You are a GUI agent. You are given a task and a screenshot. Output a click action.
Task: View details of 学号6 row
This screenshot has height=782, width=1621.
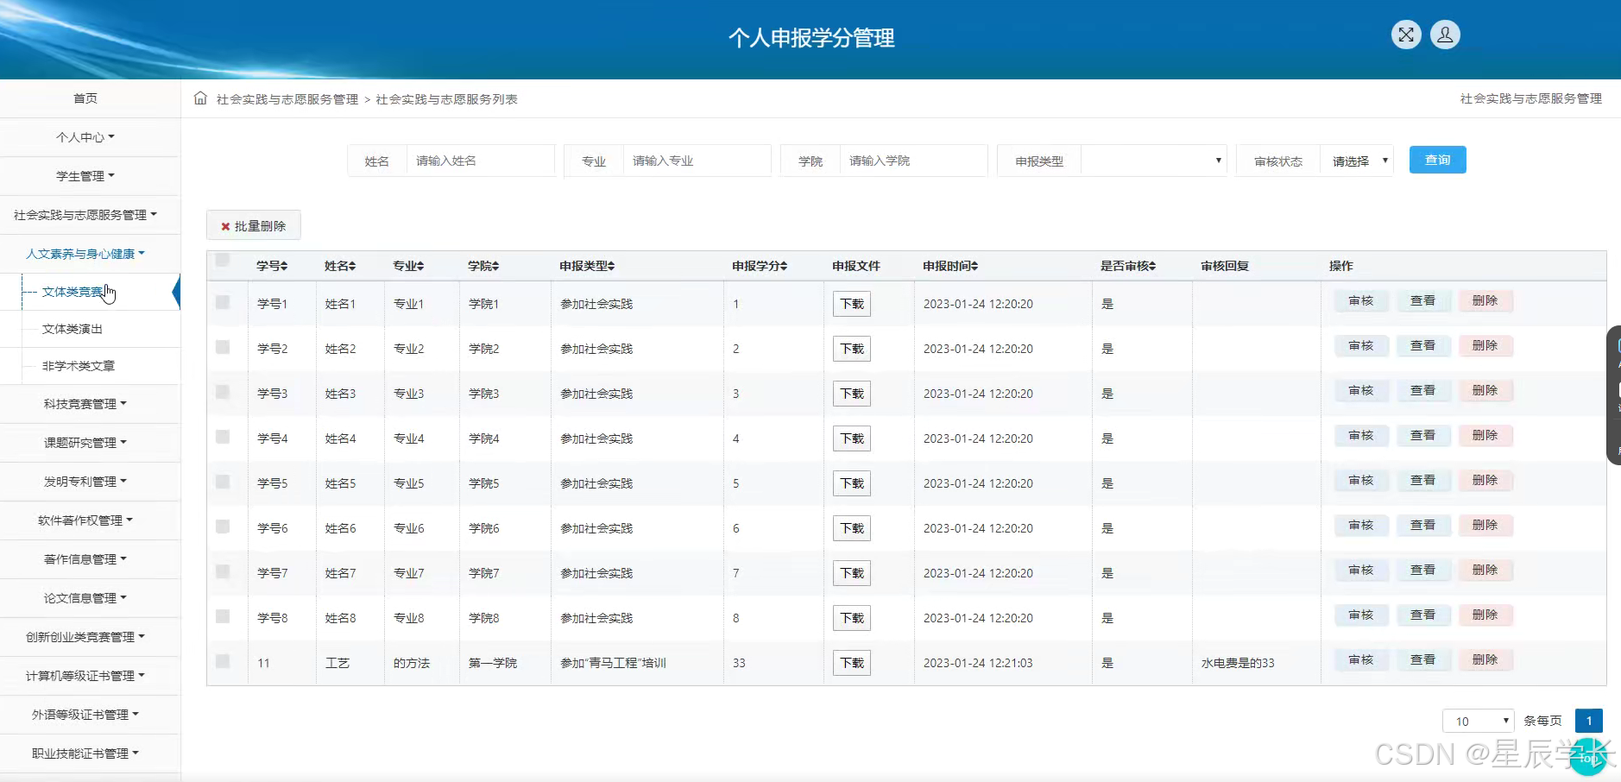tap(1423, 526)
